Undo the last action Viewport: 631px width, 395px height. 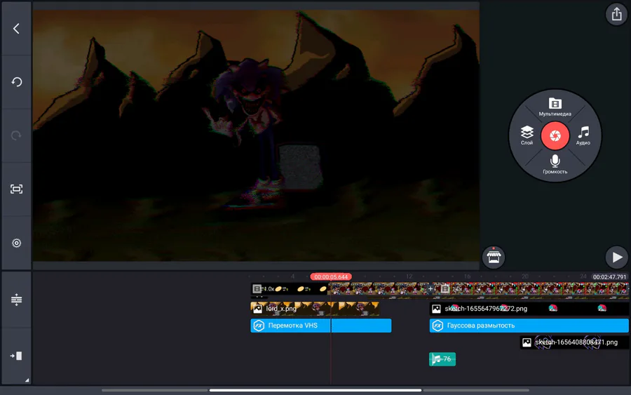tap(16, 82)
